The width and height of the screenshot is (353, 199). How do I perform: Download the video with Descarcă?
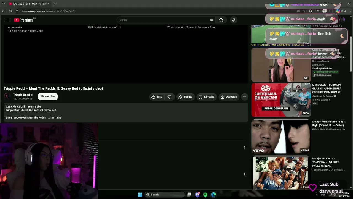pyautogui.click(x=229, y=97)
